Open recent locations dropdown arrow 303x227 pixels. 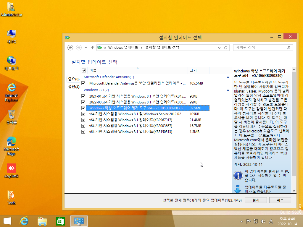coord(86,48)
